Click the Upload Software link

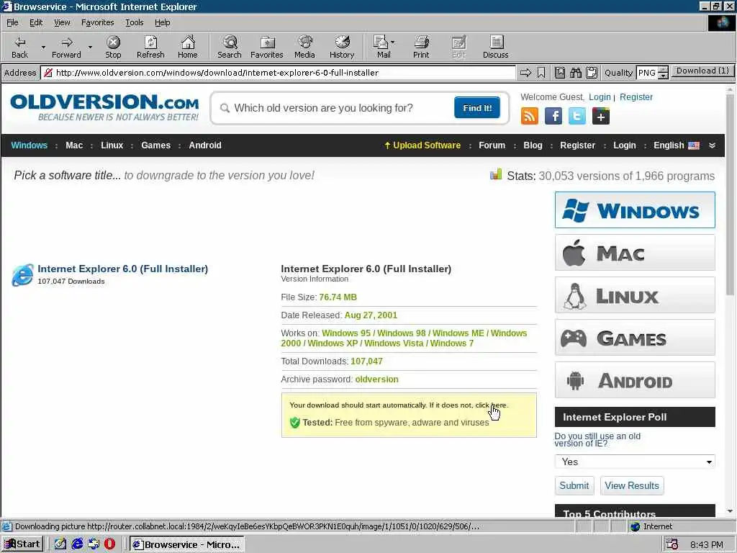[422, 145]
